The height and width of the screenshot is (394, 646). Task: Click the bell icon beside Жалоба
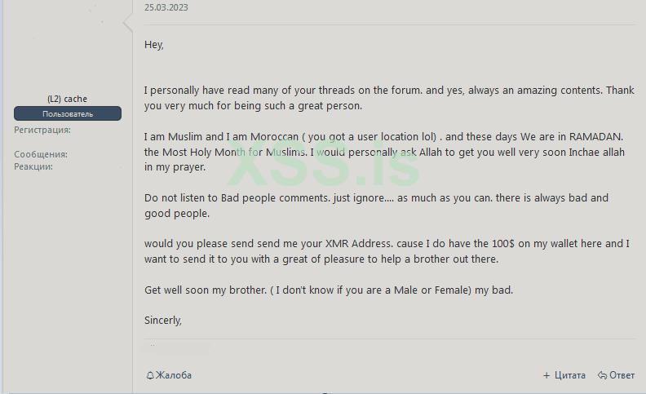150,375
